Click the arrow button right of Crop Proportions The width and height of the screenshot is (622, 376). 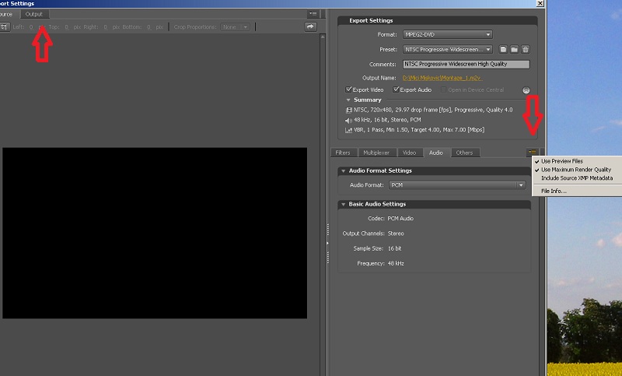(309, 26)
